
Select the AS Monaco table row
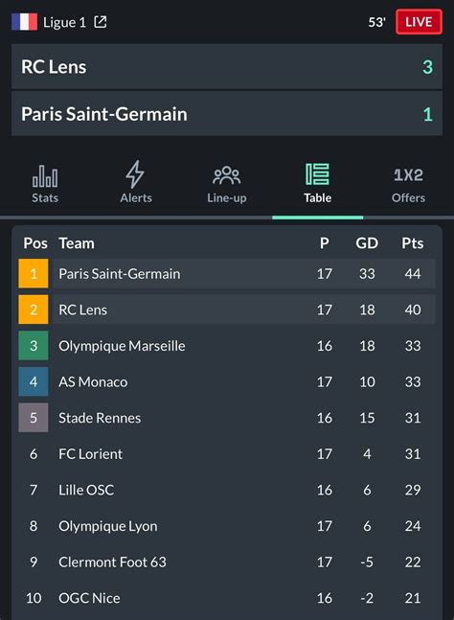[x=227, y=382]
